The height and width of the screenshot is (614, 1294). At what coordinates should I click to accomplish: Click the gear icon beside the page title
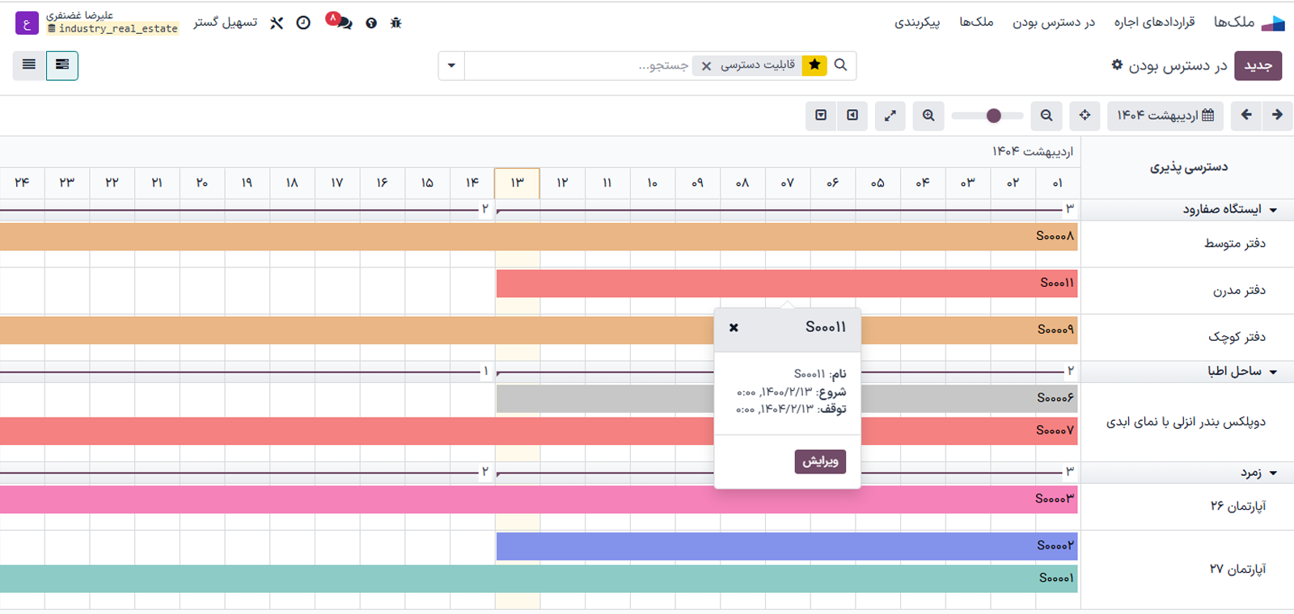(x=1117, y=65)
